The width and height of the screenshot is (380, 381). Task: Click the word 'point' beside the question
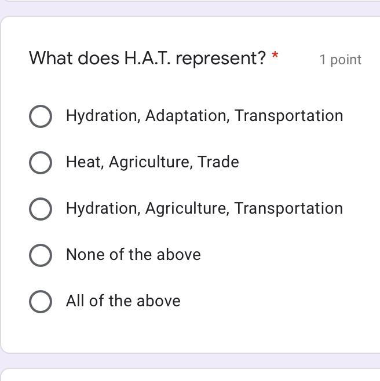[346, 60]
